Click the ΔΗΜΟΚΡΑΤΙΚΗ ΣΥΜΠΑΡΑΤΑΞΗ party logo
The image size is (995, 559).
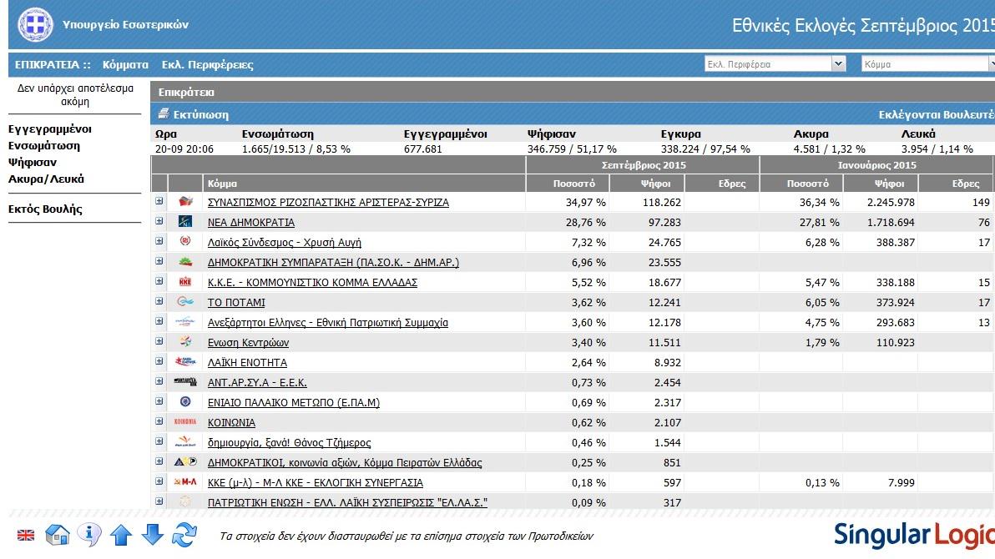(x=185, y=261)
